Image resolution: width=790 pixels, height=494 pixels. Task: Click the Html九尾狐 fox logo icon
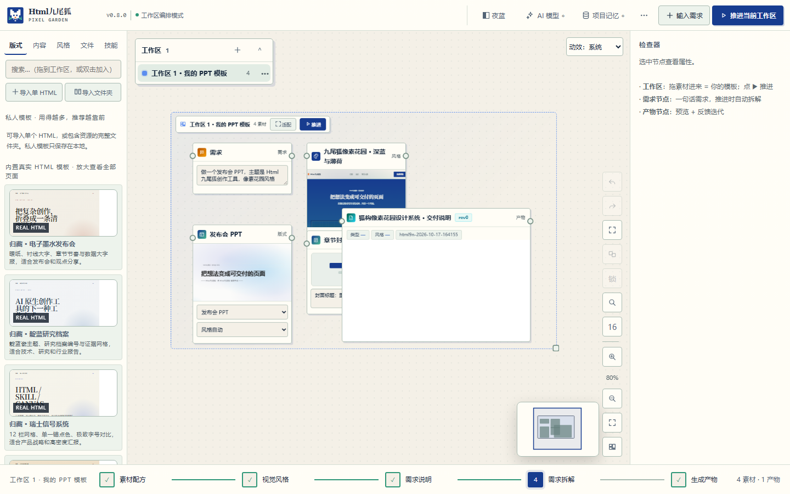[x=15, y=15]
